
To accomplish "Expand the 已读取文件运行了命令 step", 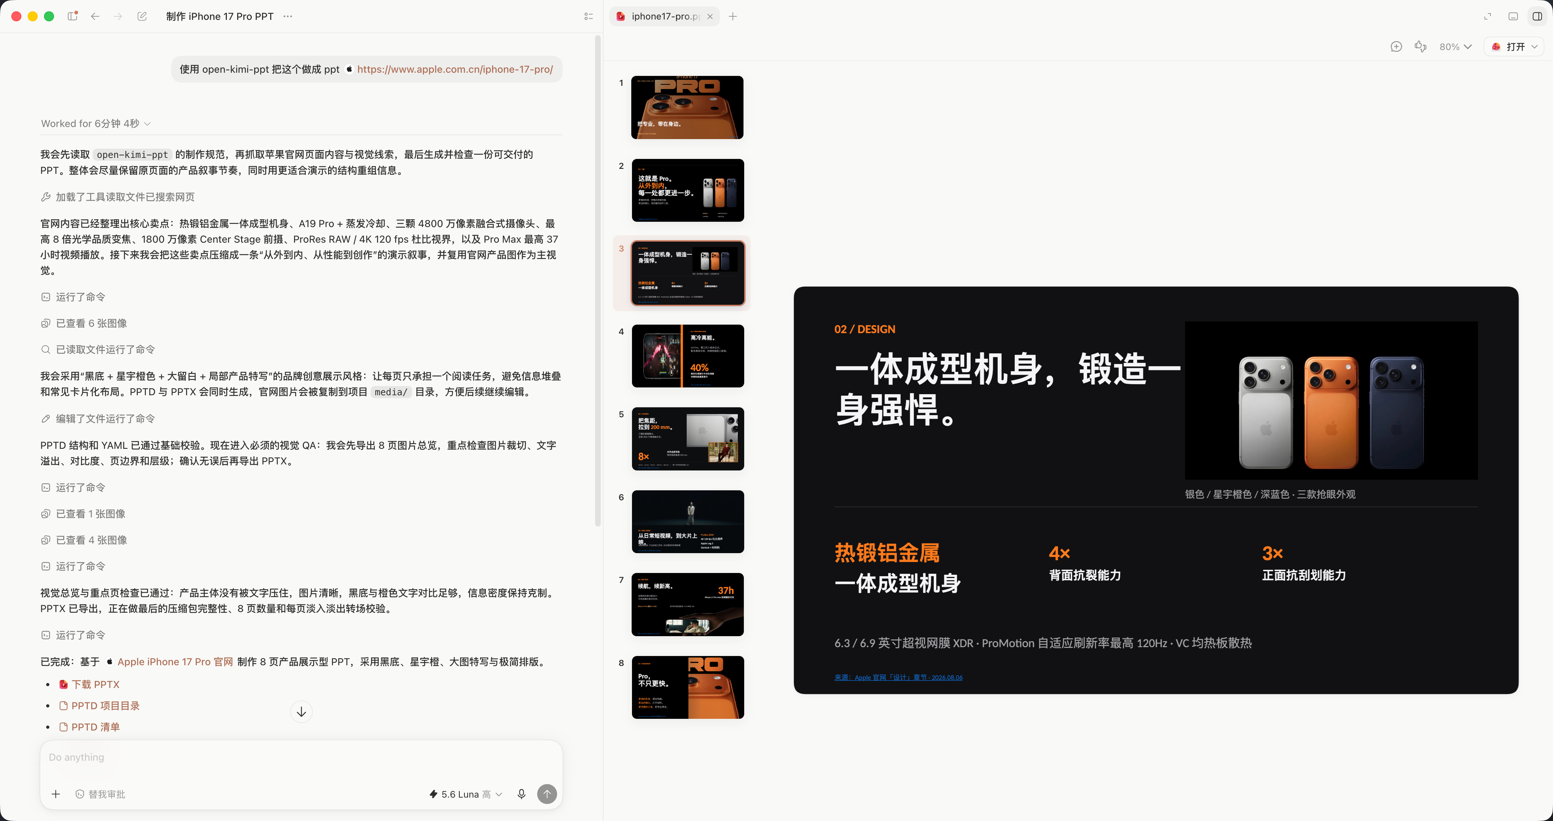I will point(98,349).
